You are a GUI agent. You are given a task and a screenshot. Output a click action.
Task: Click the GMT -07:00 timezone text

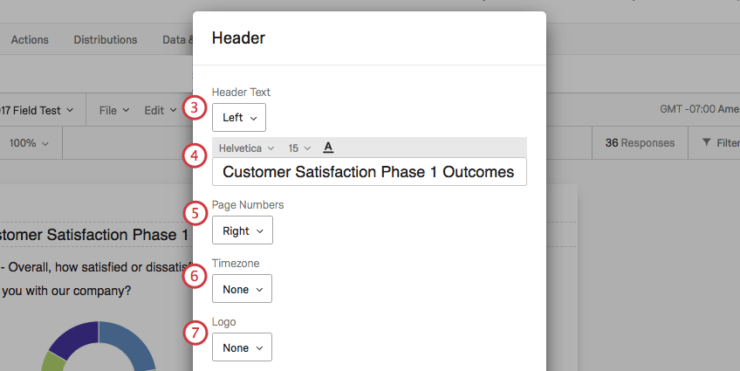point(699,111)
